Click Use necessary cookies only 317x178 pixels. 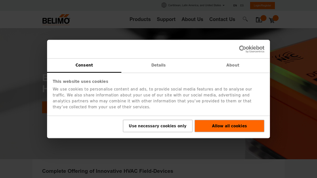pos(158,126)
